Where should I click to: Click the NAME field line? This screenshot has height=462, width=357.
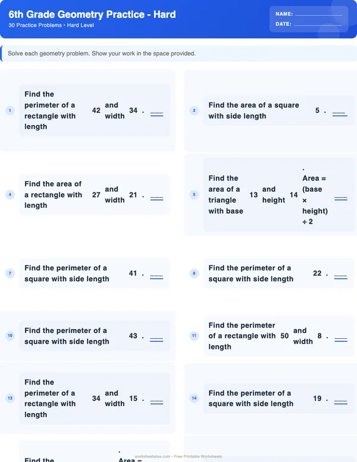pos(318,14)
